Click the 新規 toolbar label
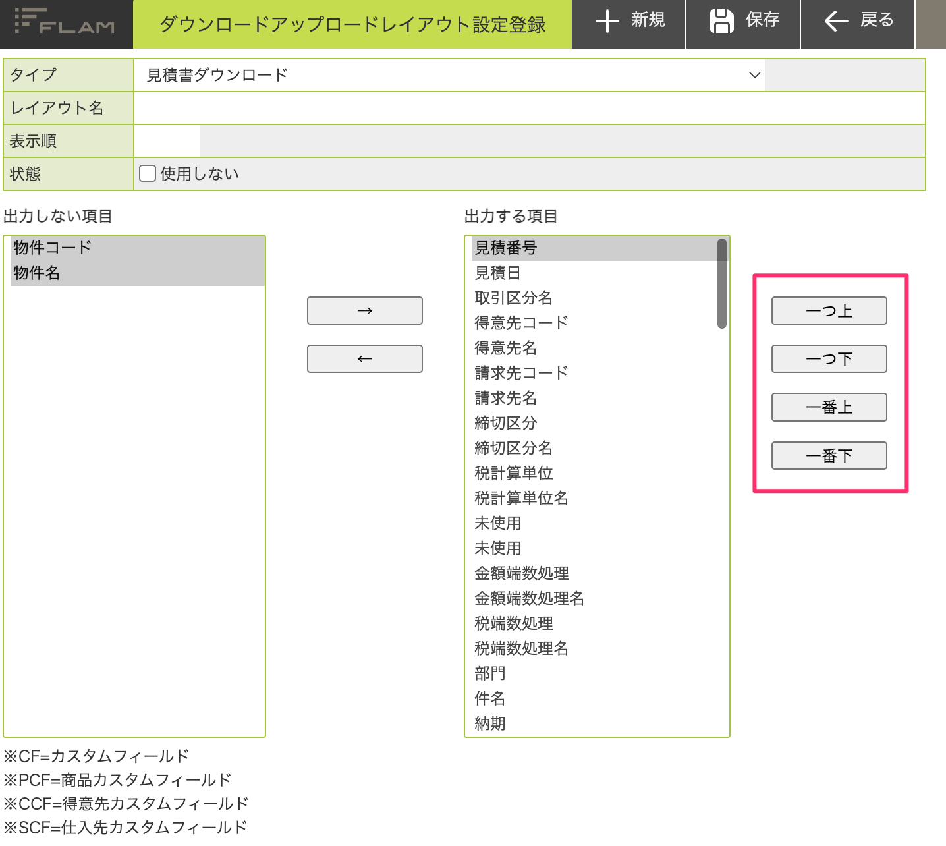Screen dimensions: 946x846 point(648,20)
